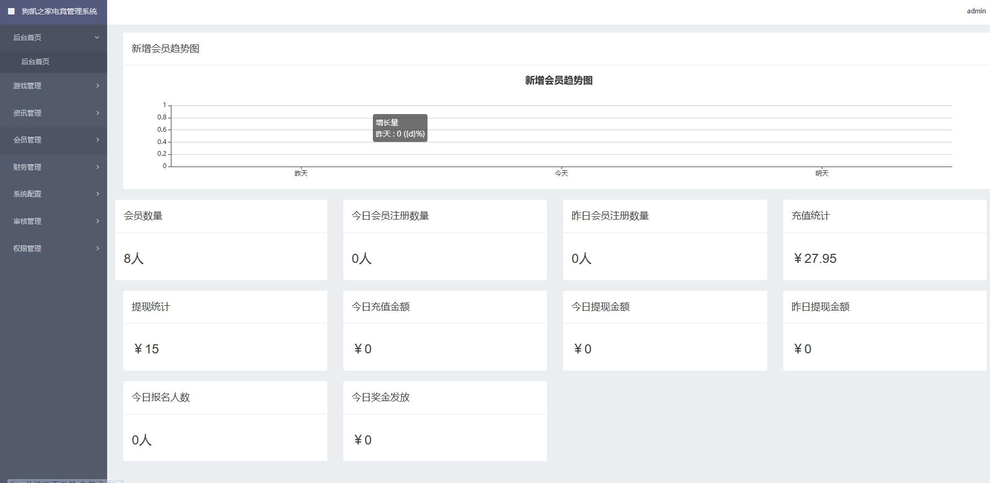990x483 pixels.
Task: Open the 会员管理 menu
Action: point(27,140)
